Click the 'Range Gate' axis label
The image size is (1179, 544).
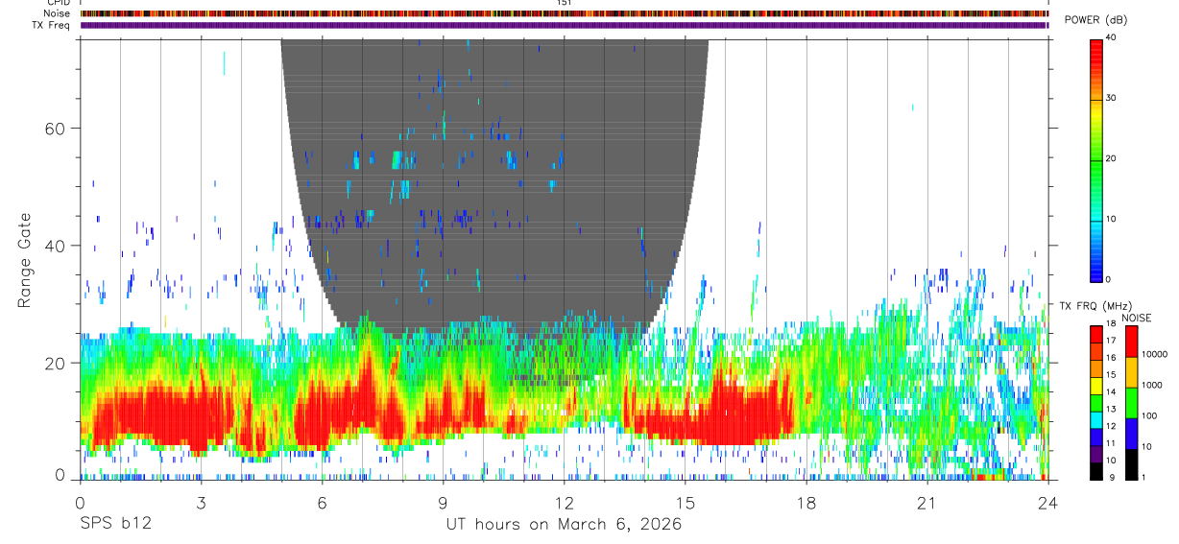pyautogui.click(x=25, y=260)
